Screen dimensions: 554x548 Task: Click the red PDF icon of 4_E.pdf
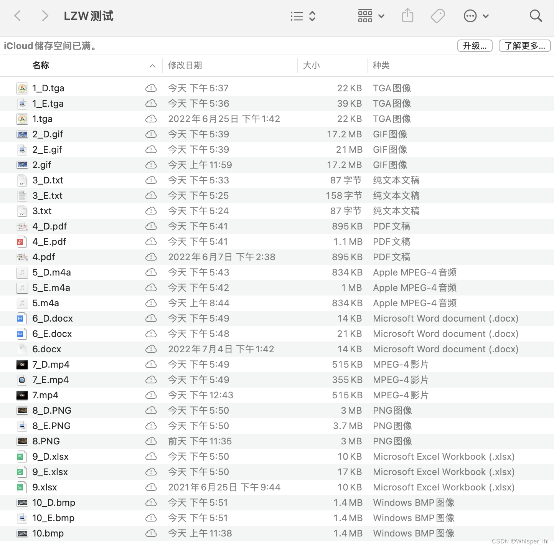click(22, 242)
